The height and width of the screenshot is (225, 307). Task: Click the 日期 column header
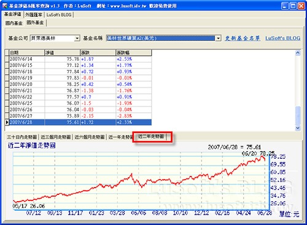(x=27, y=53)
